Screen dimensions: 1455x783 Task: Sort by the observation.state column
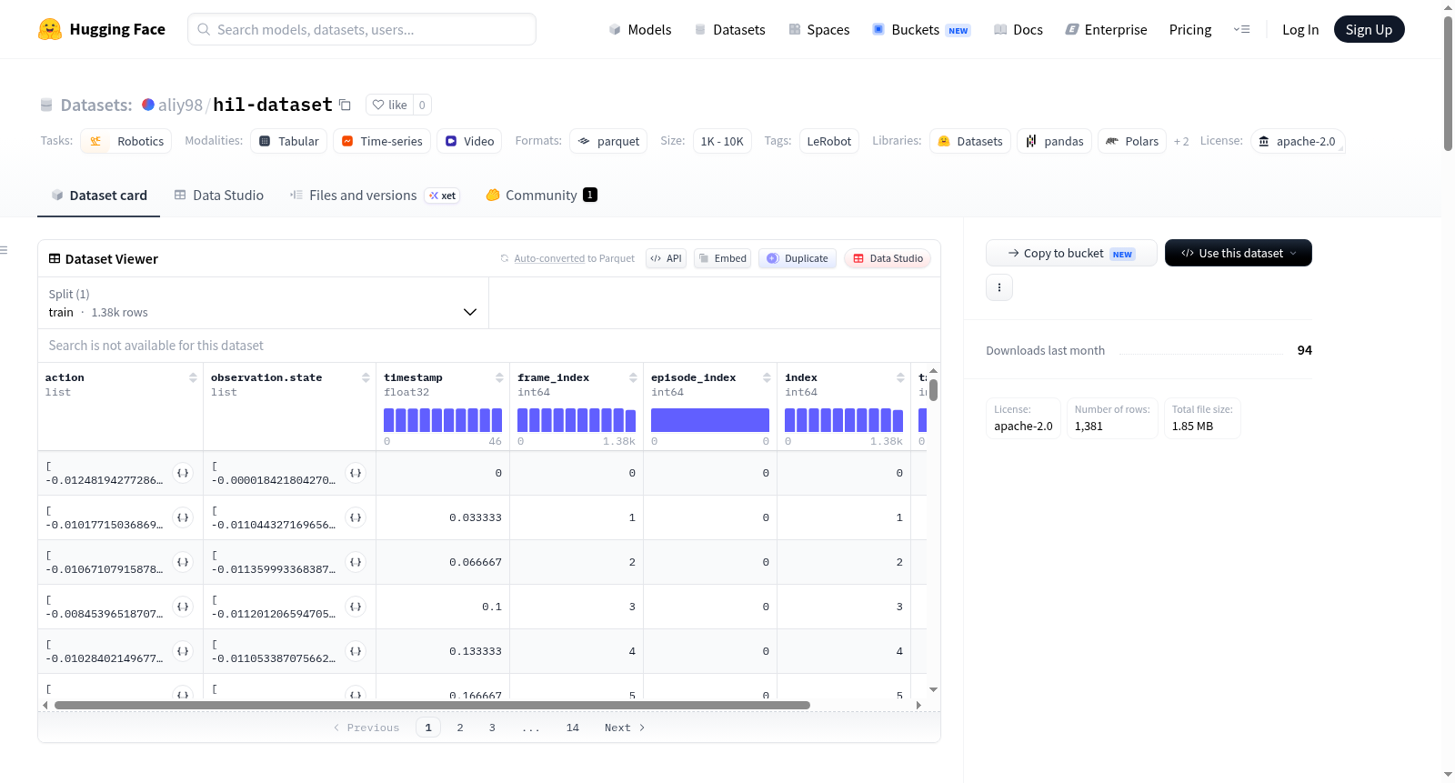click(366, 377)
